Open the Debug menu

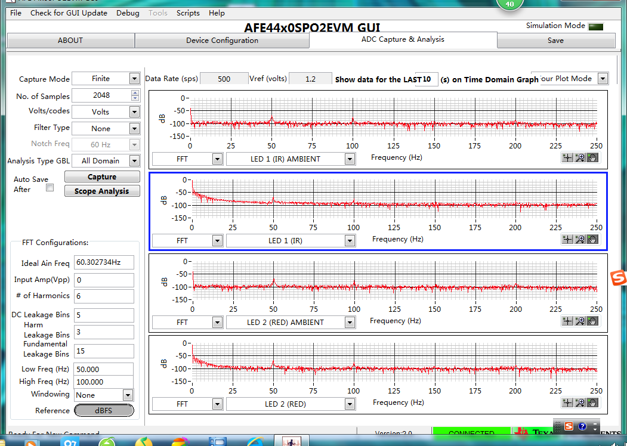128,13
